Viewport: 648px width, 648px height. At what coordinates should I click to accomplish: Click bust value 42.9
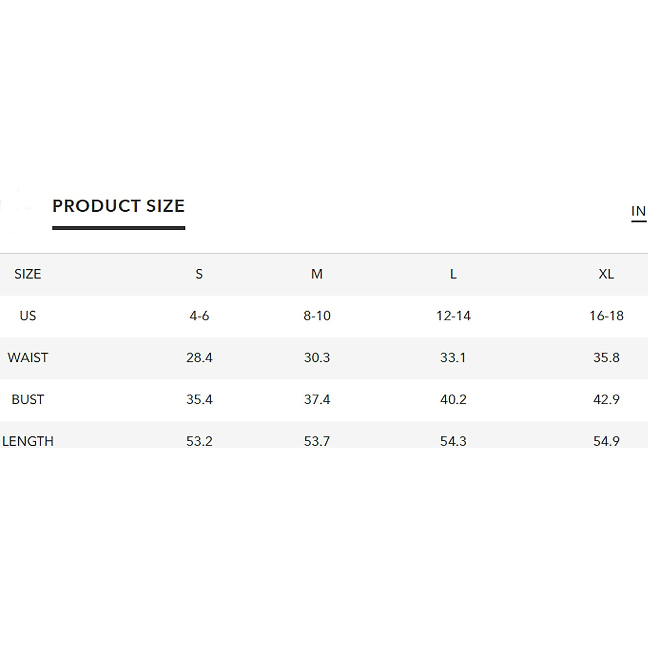[606, 400]
